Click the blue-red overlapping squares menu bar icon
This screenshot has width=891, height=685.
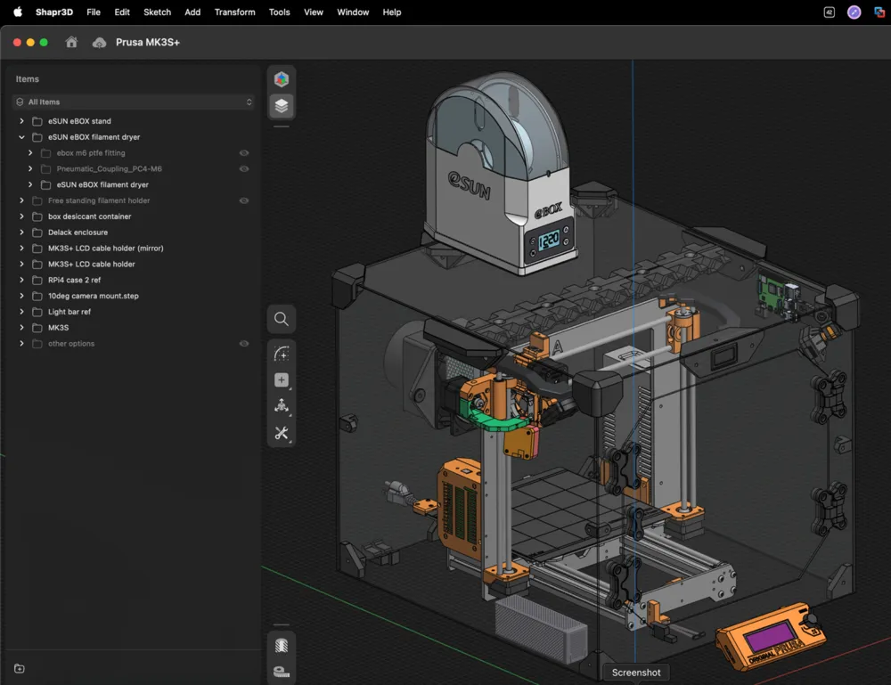[x=879, y=12]
